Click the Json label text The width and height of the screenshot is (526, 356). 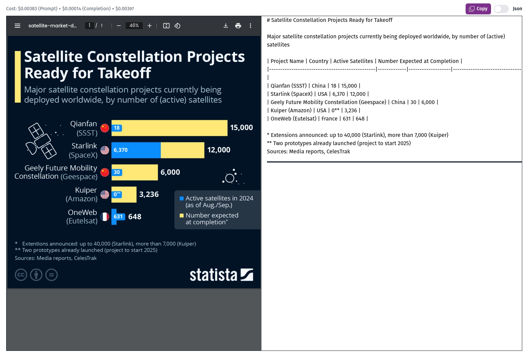[x=517, y=9]
